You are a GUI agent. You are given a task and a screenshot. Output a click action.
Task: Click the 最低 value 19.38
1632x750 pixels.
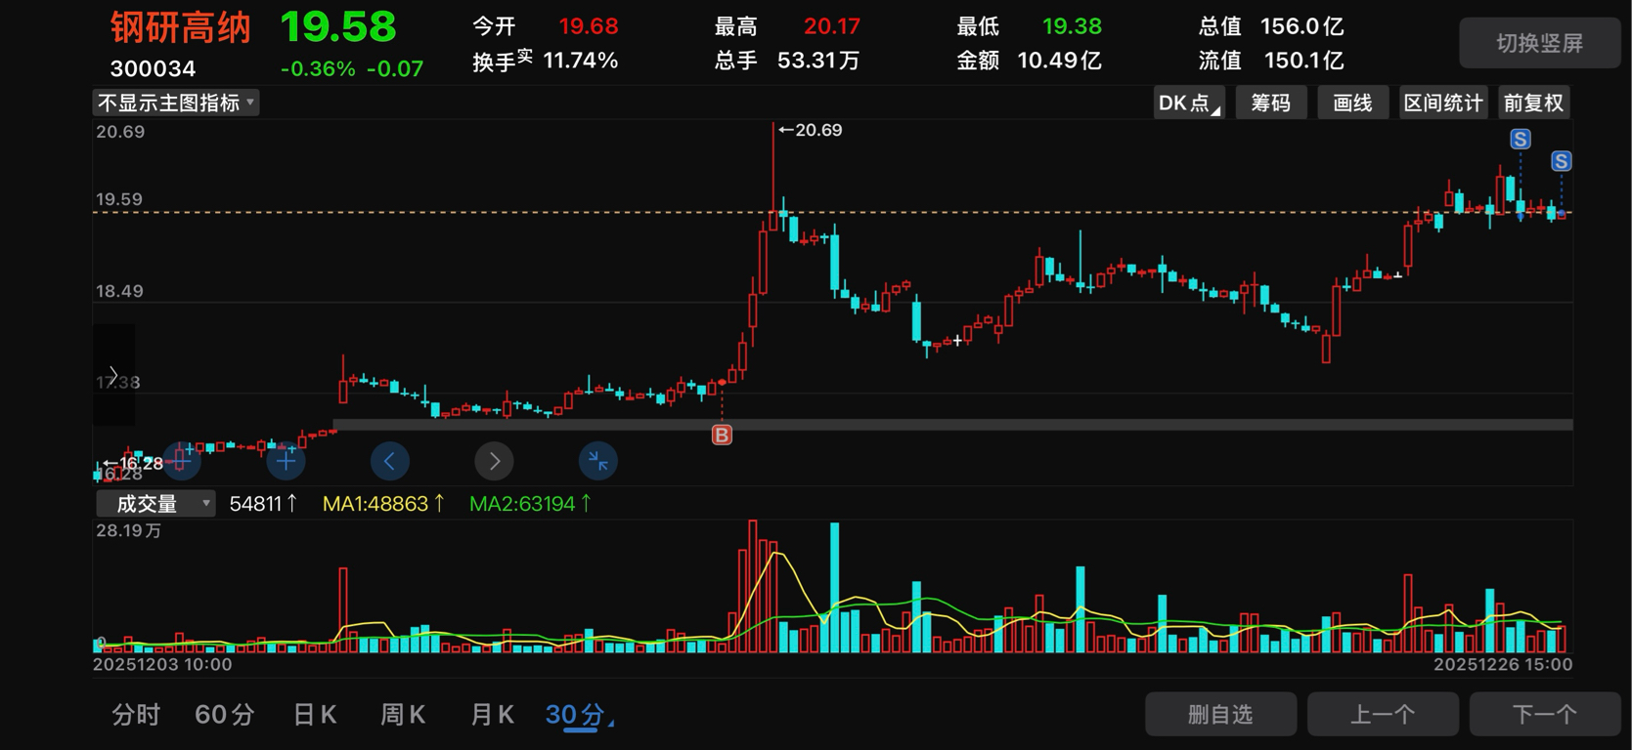point(1072,26)
